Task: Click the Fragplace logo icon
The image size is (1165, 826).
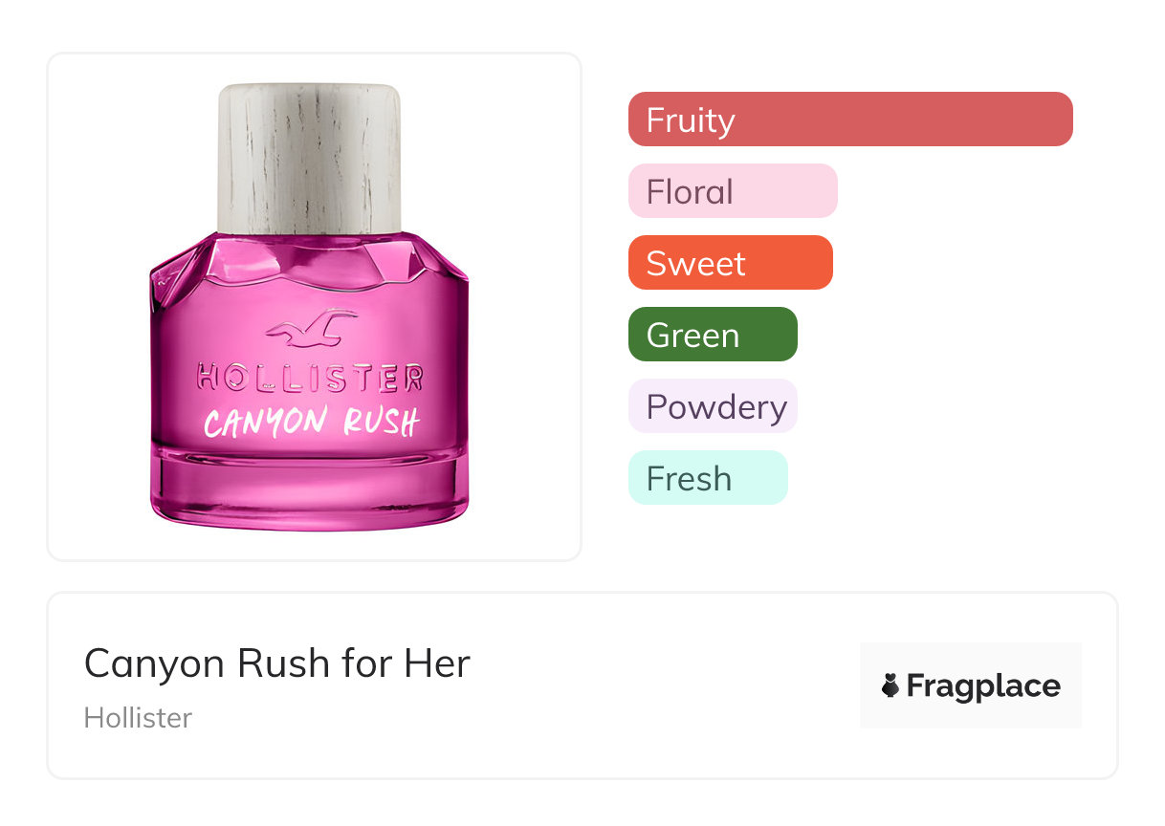Action: click(x=890, y=685)
